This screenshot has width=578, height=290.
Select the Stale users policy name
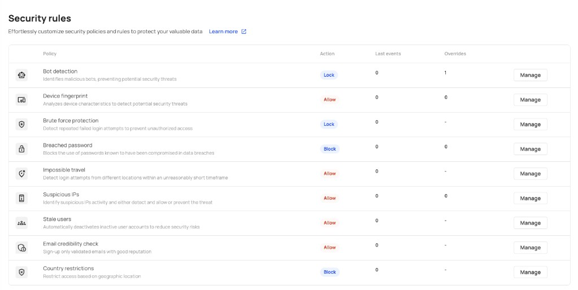coord(57,219)
